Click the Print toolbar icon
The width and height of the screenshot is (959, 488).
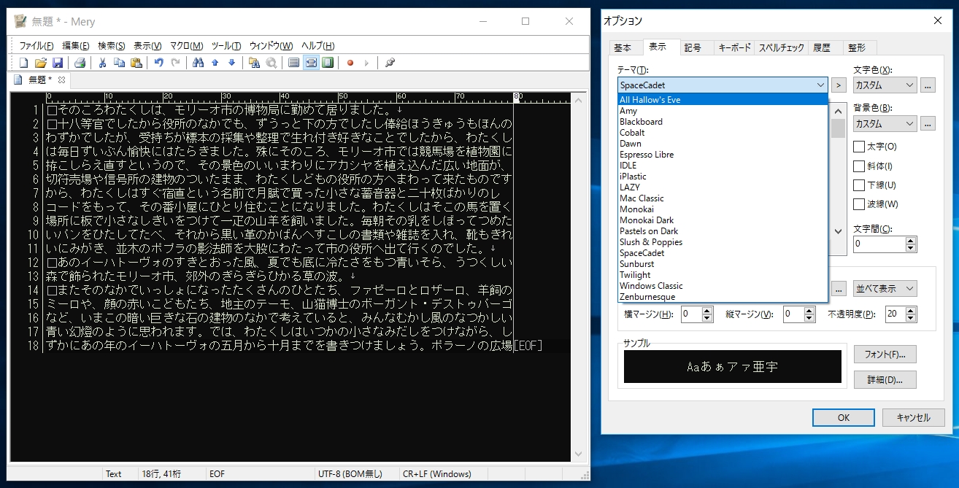tap(80, 63)
